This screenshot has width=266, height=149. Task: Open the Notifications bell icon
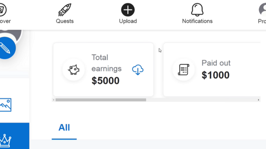click(x=197, y=10)
